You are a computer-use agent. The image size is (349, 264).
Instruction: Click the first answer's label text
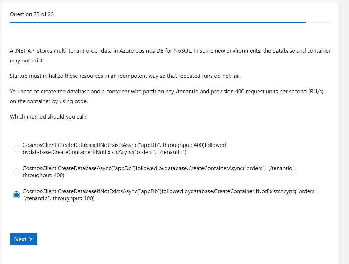[x=124, y=145]
